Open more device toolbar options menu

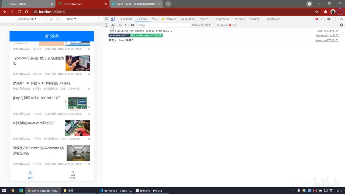pos(99,19)
